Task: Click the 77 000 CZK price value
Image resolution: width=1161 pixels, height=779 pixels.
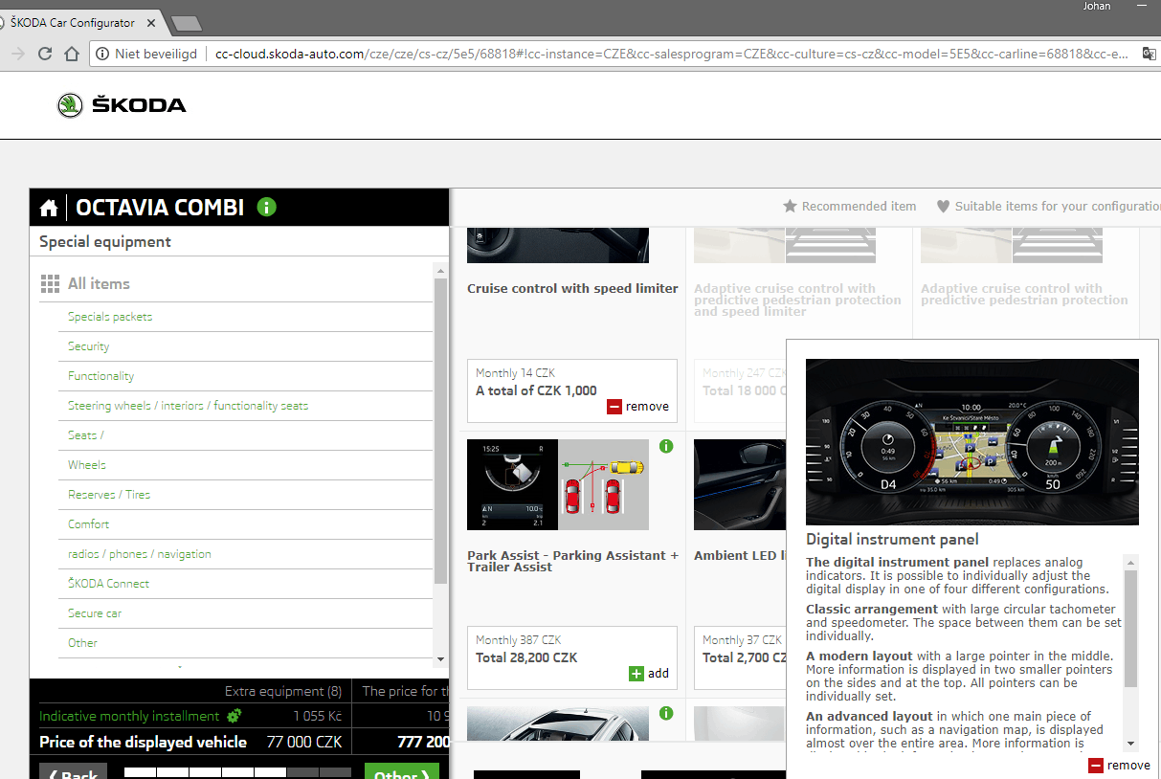Action: click(304, 742)
